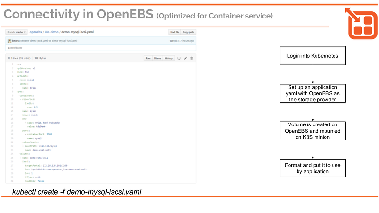This screenshot has height=213, width=379.
Task: Open the openebs breadcrumb link
Action: [x=36, y=32]
